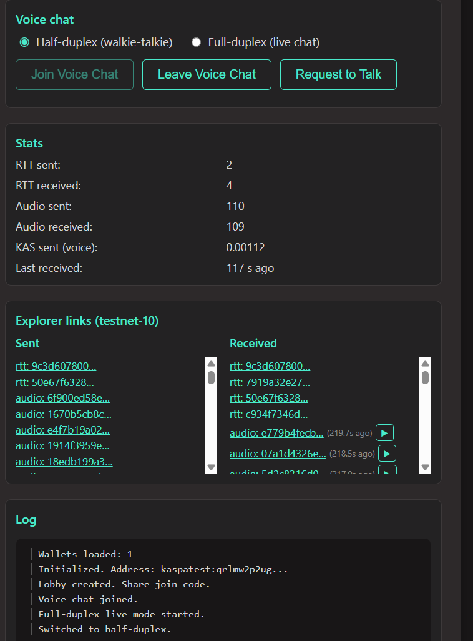Click the '(218.5s ago)' timestamp
The height and width of the screenshot is (641, 473).
[x=352, y=454]
